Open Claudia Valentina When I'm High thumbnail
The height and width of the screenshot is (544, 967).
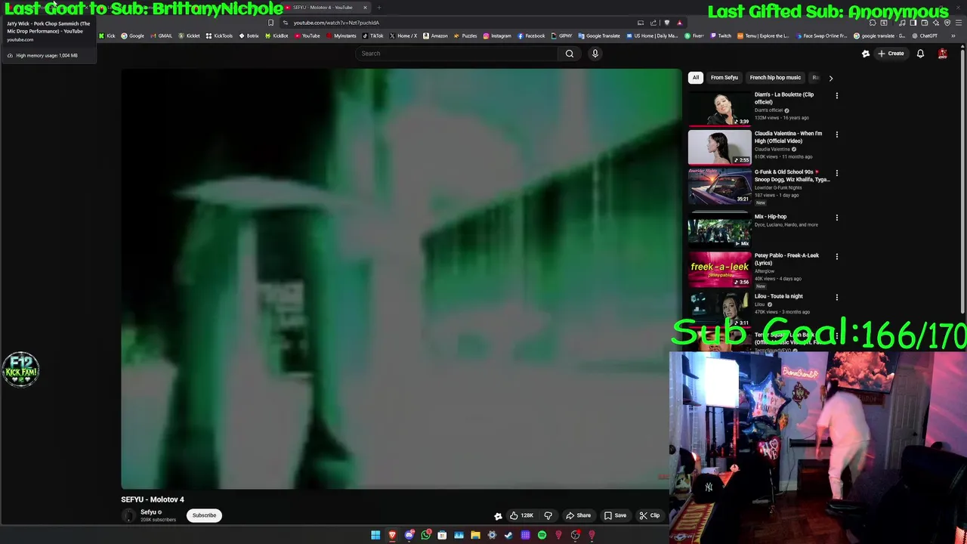(x=719, y=147)
